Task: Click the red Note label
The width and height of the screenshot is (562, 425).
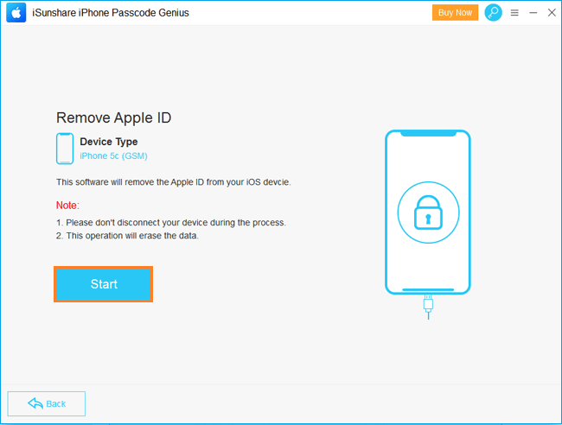Action: (x=67, y=206)
